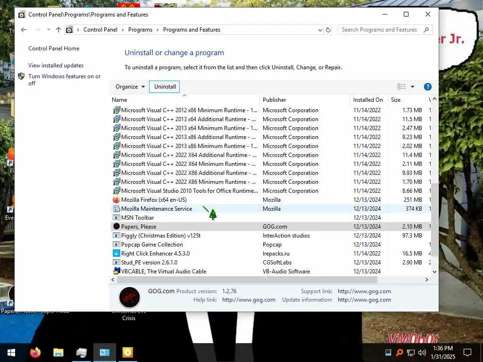Viewport: 483px width, 362px height.
Task: Click the GOG.com publisher cell
Action: (x=275, y=227)
